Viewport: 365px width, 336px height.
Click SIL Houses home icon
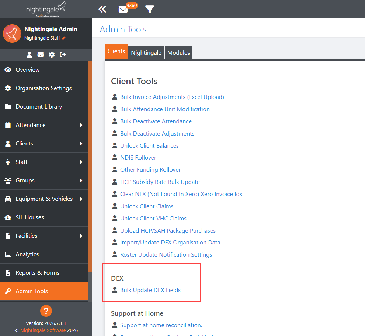[8, 217]
